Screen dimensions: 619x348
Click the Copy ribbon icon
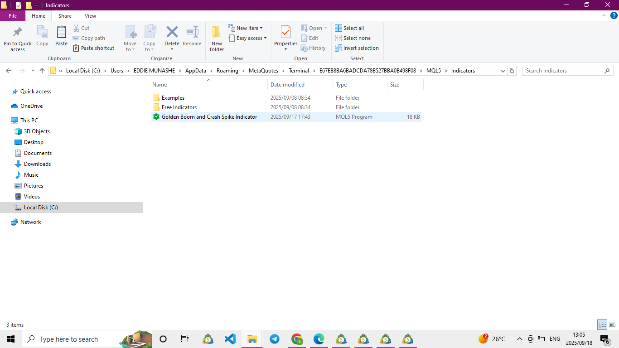[42, 36]
